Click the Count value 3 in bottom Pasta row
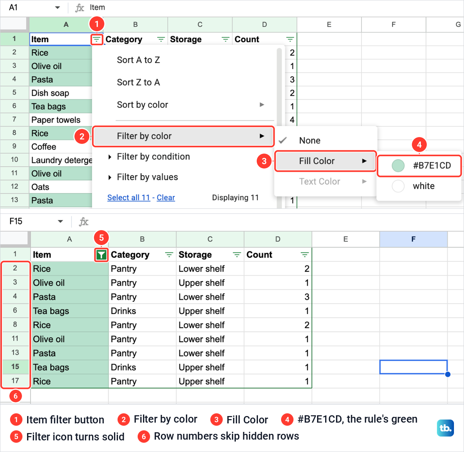Image resolution: width=464 pixels, height=452 pixels. click(278, 297)
